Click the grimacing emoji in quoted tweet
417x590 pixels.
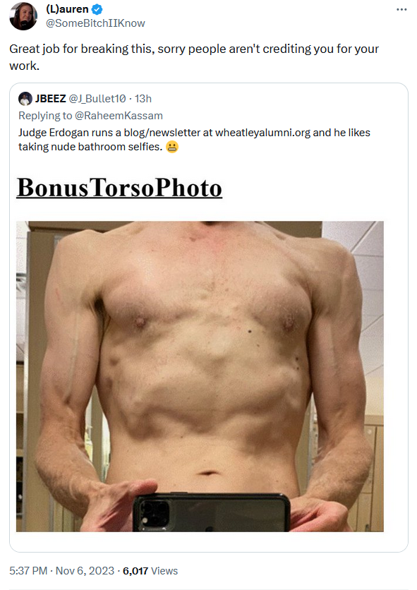172,147
